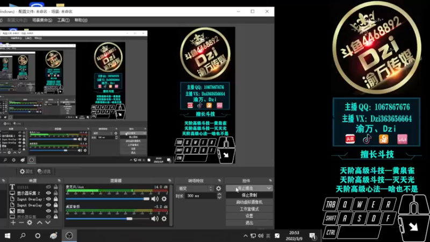Switch the 英 input method indicator

[x=268, y=236]
